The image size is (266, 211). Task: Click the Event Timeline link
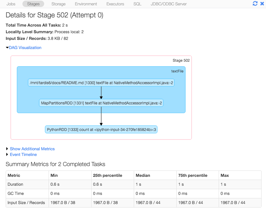click(x=23, y=155)
